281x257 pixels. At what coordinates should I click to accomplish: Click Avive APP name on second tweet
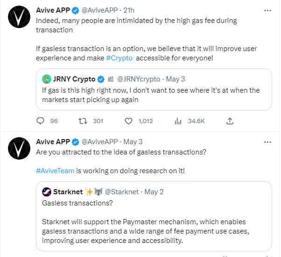point(52,142)
